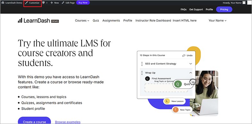The width and height of the screenshot is (252, 124).
Task: Click the yellow L New Lesson chip
Action: point(174,101)
